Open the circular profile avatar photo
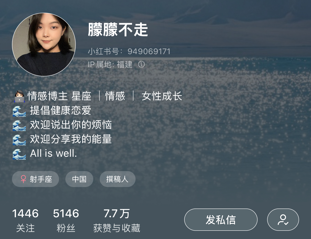Screen dimensions: 311x239 tap(44, 45)
